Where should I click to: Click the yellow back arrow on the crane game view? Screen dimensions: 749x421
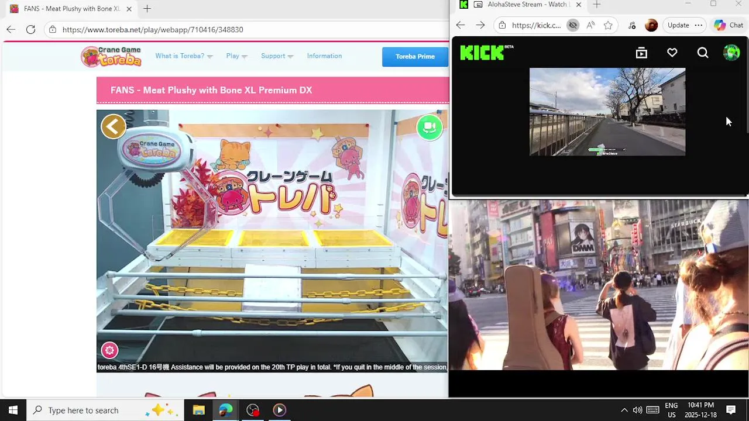pyautogui.click(x=114, y=126)
